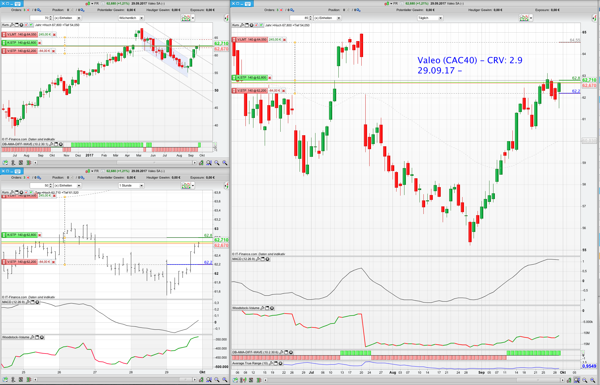Viewport: 600px width, 385px height.
Task: Toggle the Kurs down arrow on the daily chart
Action: [256, 25]
